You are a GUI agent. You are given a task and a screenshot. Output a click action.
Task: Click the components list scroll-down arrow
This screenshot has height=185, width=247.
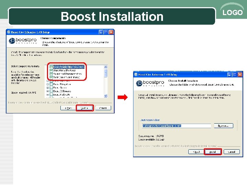click(x=106, y=96)
